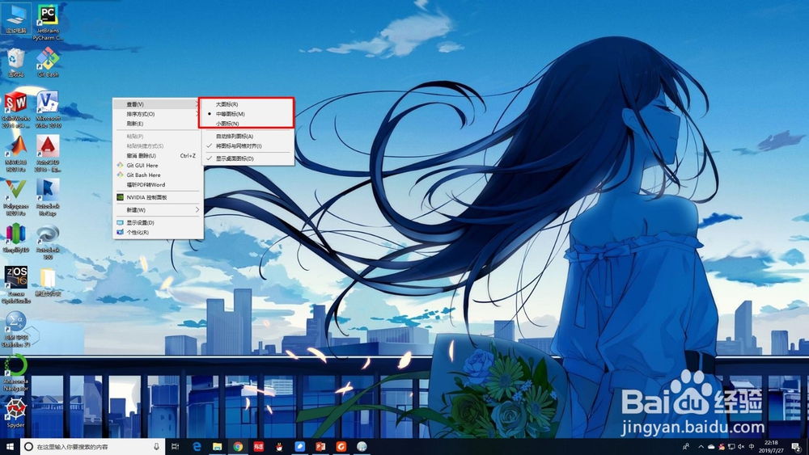The width and height of the screenshot is (809, 455).
Task: Open the 此电脑 (This PC) desktop icon
Action: click(16, 19)
